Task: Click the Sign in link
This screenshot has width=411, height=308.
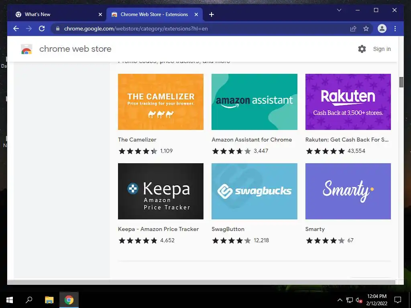Action: 382,49
